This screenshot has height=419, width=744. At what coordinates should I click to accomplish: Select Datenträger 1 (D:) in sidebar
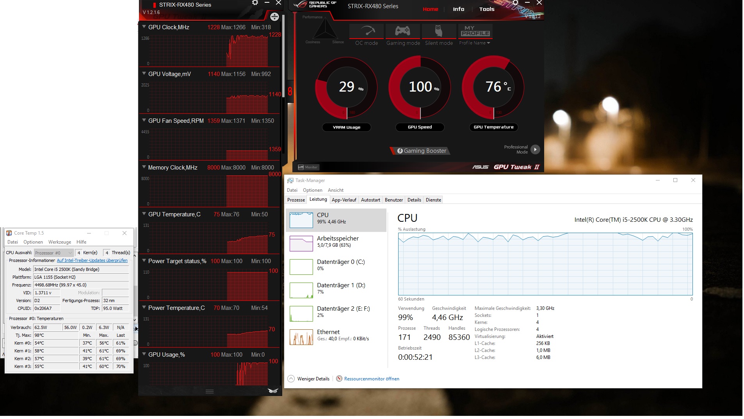(336, 290)
